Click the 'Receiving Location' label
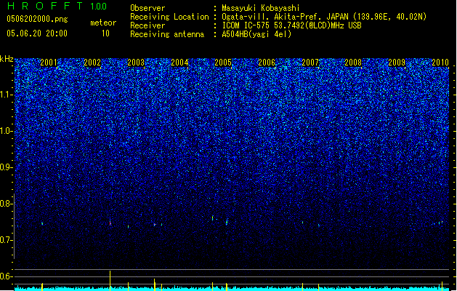This screenshot has width=457, height=291. [x=169, y=17]
